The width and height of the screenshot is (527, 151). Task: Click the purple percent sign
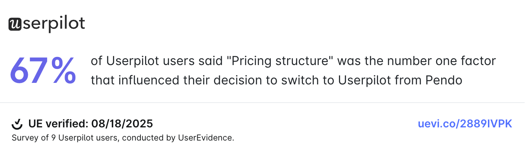tap(64, 71)
